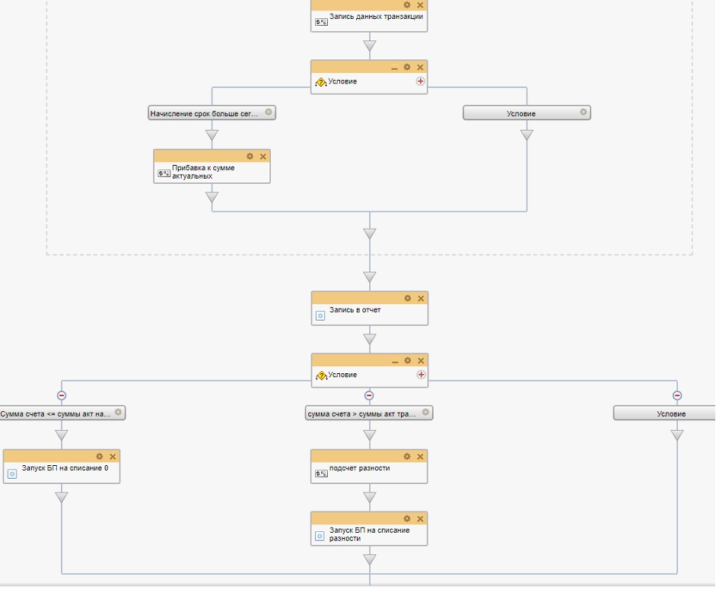Image resolution: width=716 pixels, height=589 pixels.
Task: Add a branch with the upper condition's plus icon
Action: coord(420,81)
